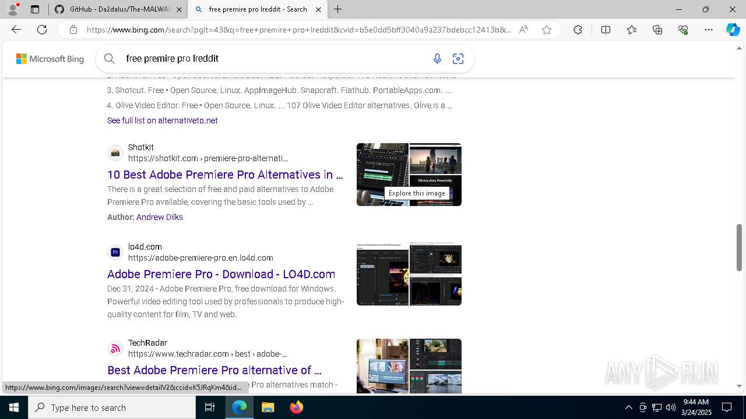Open Settings and more ellipsis menu

point(709,30)
